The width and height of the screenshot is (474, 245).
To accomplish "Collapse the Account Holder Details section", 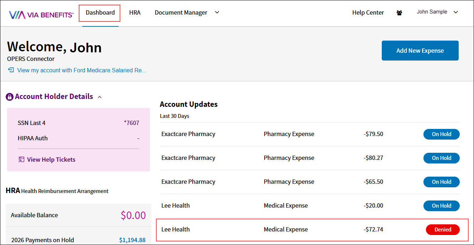I will coord(100,97).
